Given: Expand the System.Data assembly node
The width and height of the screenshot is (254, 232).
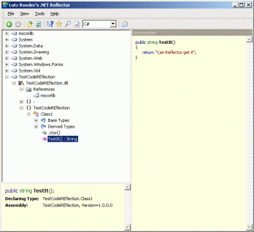Looking at the screenshot, I should click(7, 46).
